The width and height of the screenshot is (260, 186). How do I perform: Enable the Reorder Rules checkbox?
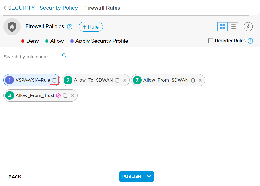pos(211,41)
